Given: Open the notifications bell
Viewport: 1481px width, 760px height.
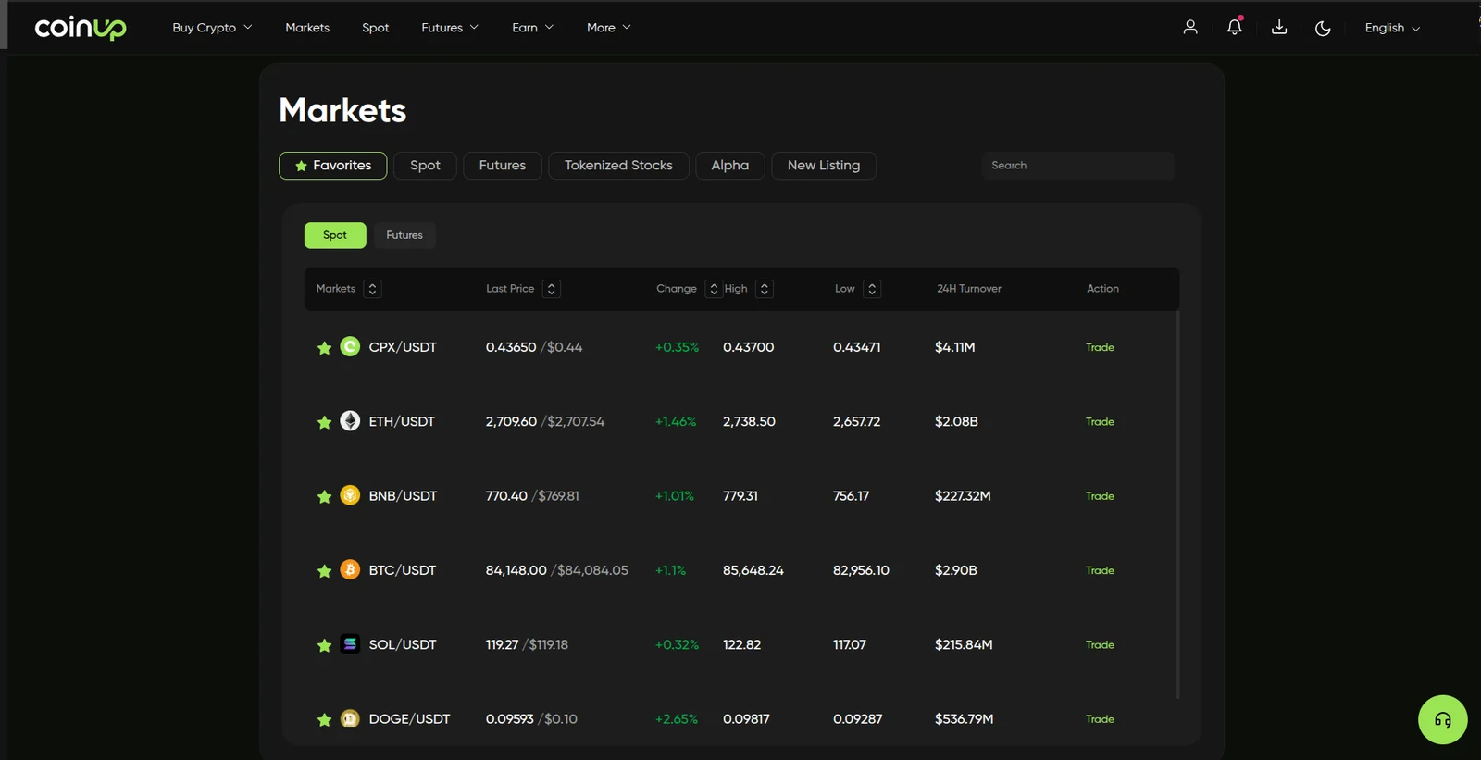Looking at the screenshot, I should tap(1235, 27).
